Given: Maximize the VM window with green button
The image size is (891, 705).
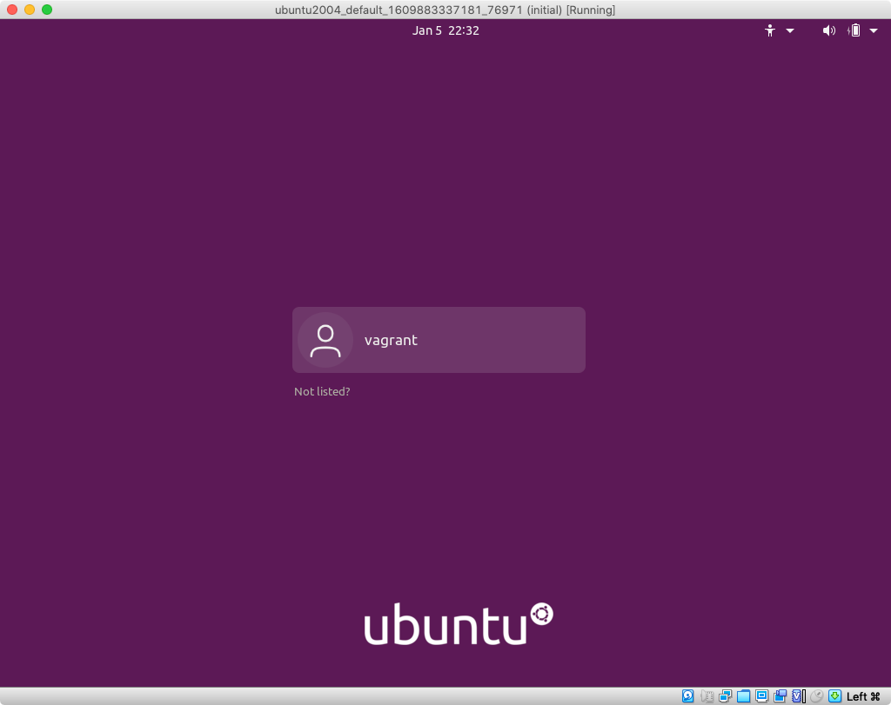Looking at the screenshot, I should tap(47, 10).
